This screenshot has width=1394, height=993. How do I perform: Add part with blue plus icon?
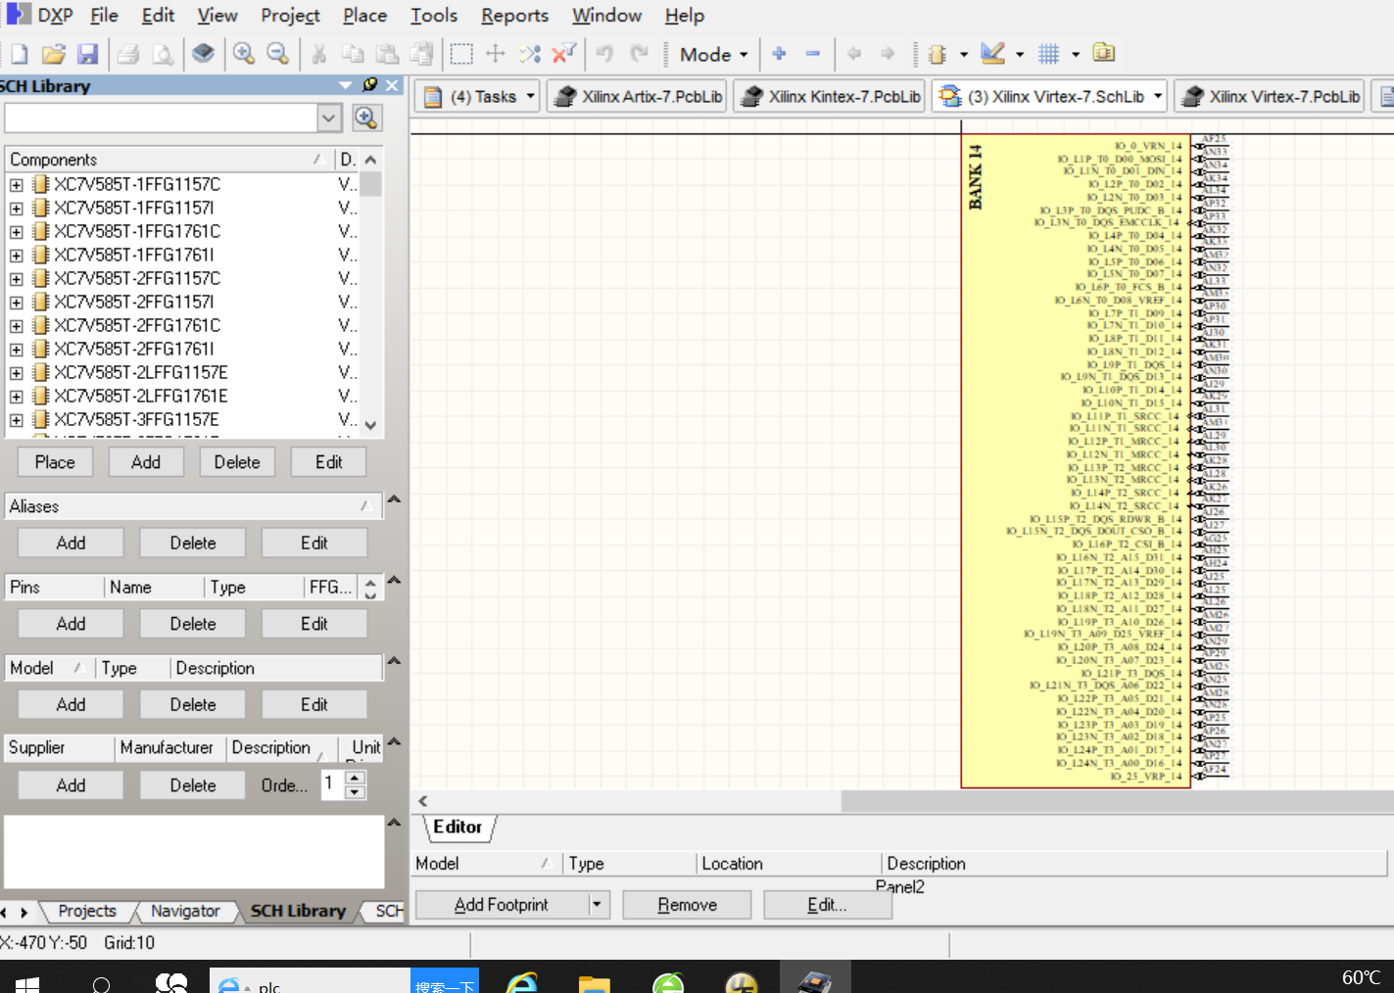780,54
